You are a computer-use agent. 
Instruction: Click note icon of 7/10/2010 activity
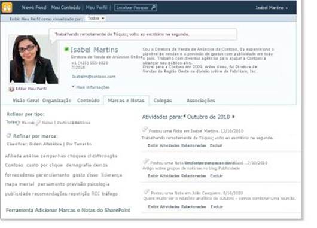[146, 161]
